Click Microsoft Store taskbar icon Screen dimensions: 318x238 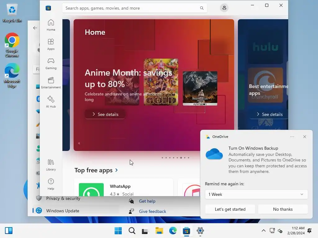point(186,231)
